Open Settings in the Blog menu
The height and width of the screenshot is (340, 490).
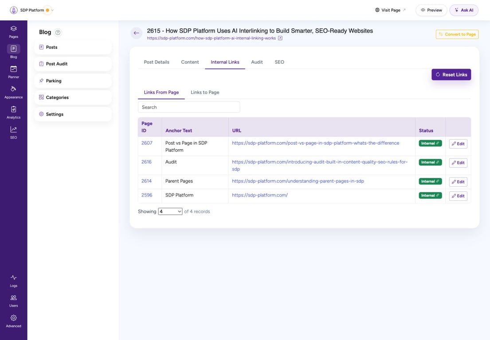pos(73,114)
